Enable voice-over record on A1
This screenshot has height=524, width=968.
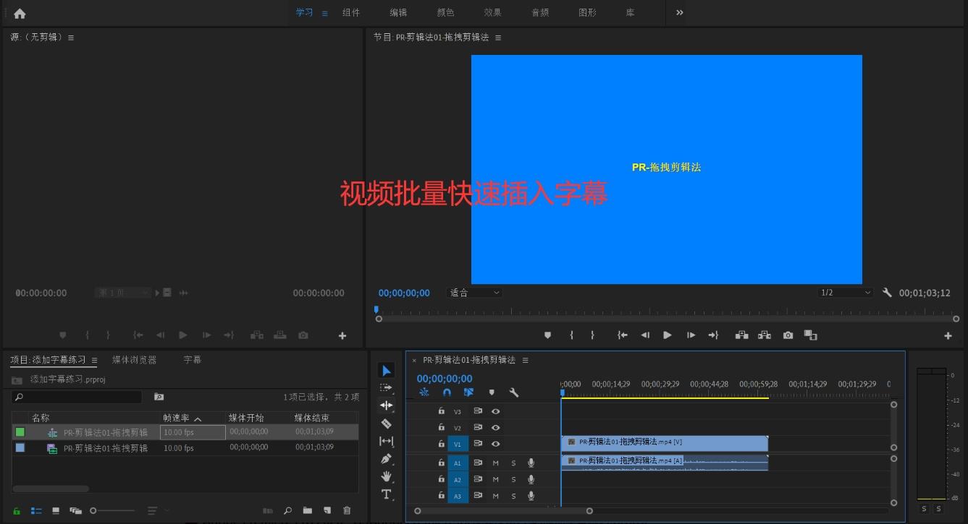tap(531, 463)
